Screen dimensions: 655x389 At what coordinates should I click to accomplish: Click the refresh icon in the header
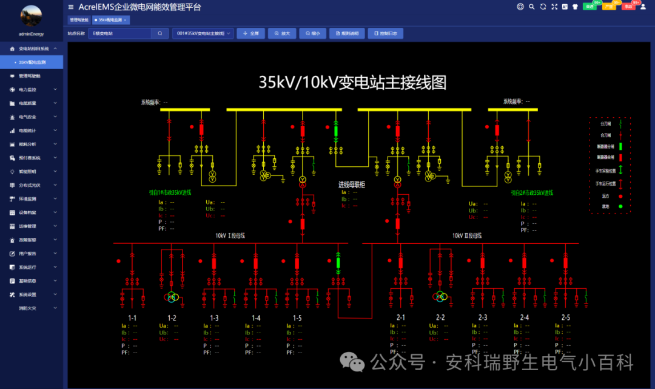(543, 7)
